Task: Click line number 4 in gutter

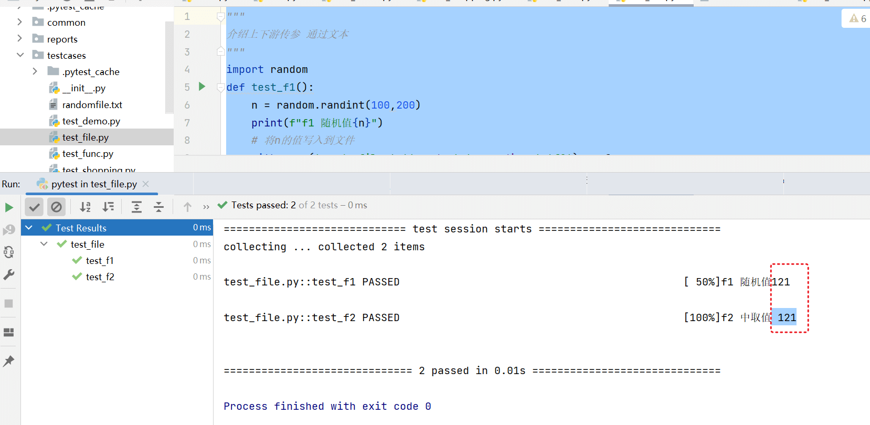Action: point(187,69)
